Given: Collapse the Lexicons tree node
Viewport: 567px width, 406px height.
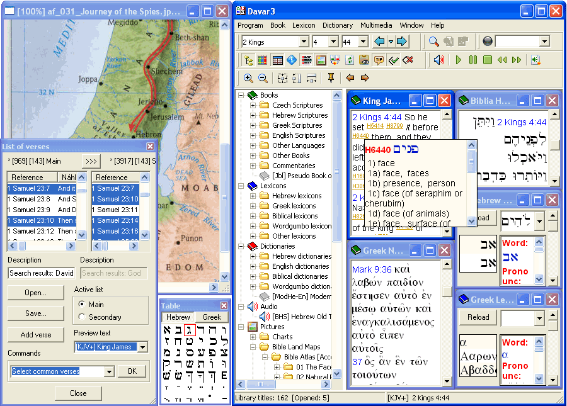Looking at the screenshot, I should [x=241, y=186].
